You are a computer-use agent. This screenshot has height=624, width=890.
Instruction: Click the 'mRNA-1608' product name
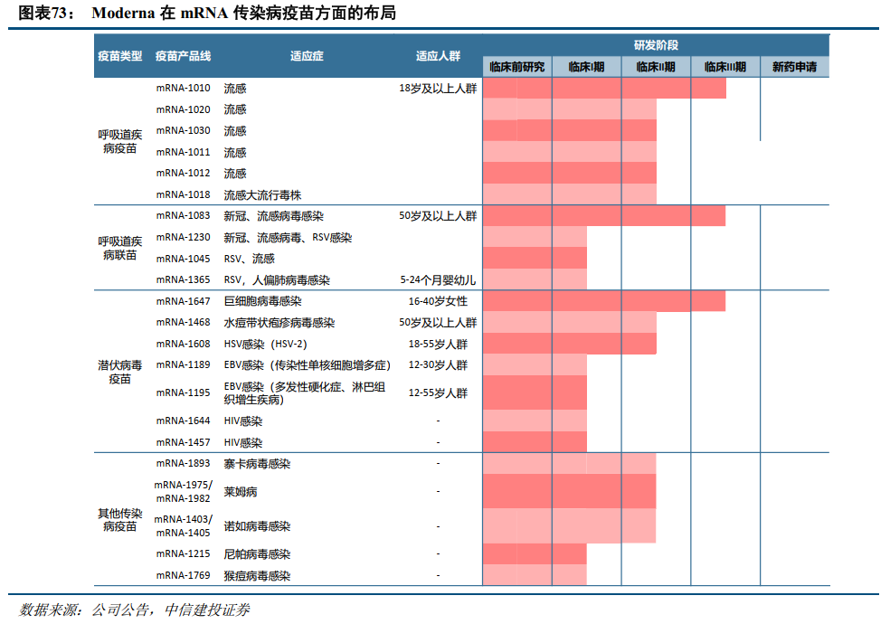pyautogui.click(x=184, y=344)
